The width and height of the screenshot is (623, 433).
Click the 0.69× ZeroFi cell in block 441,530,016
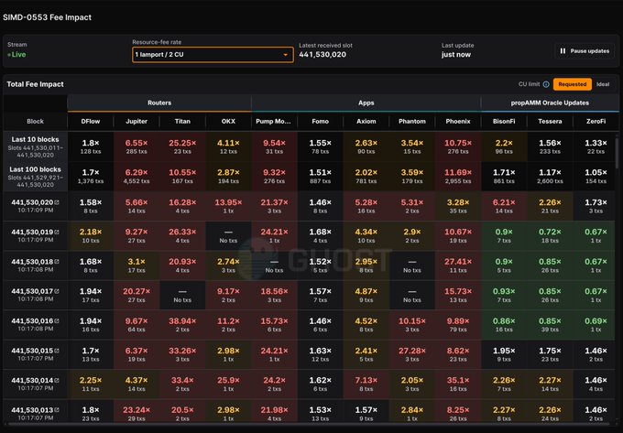[x=596, y=325]
